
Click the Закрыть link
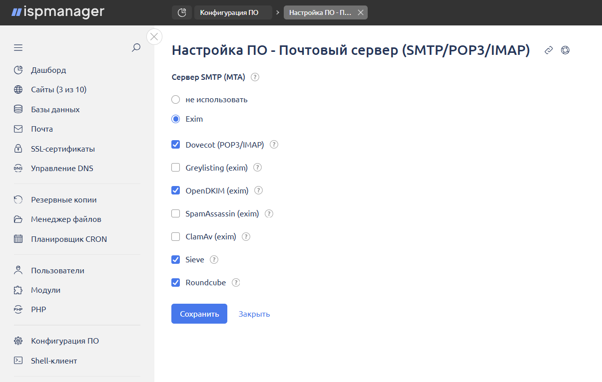(x=254, y=314)
